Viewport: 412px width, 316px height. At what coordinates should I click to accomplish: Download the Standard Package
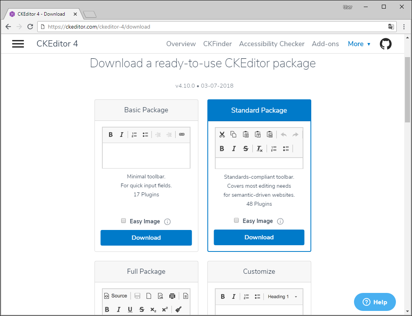(x=259, y=237)
